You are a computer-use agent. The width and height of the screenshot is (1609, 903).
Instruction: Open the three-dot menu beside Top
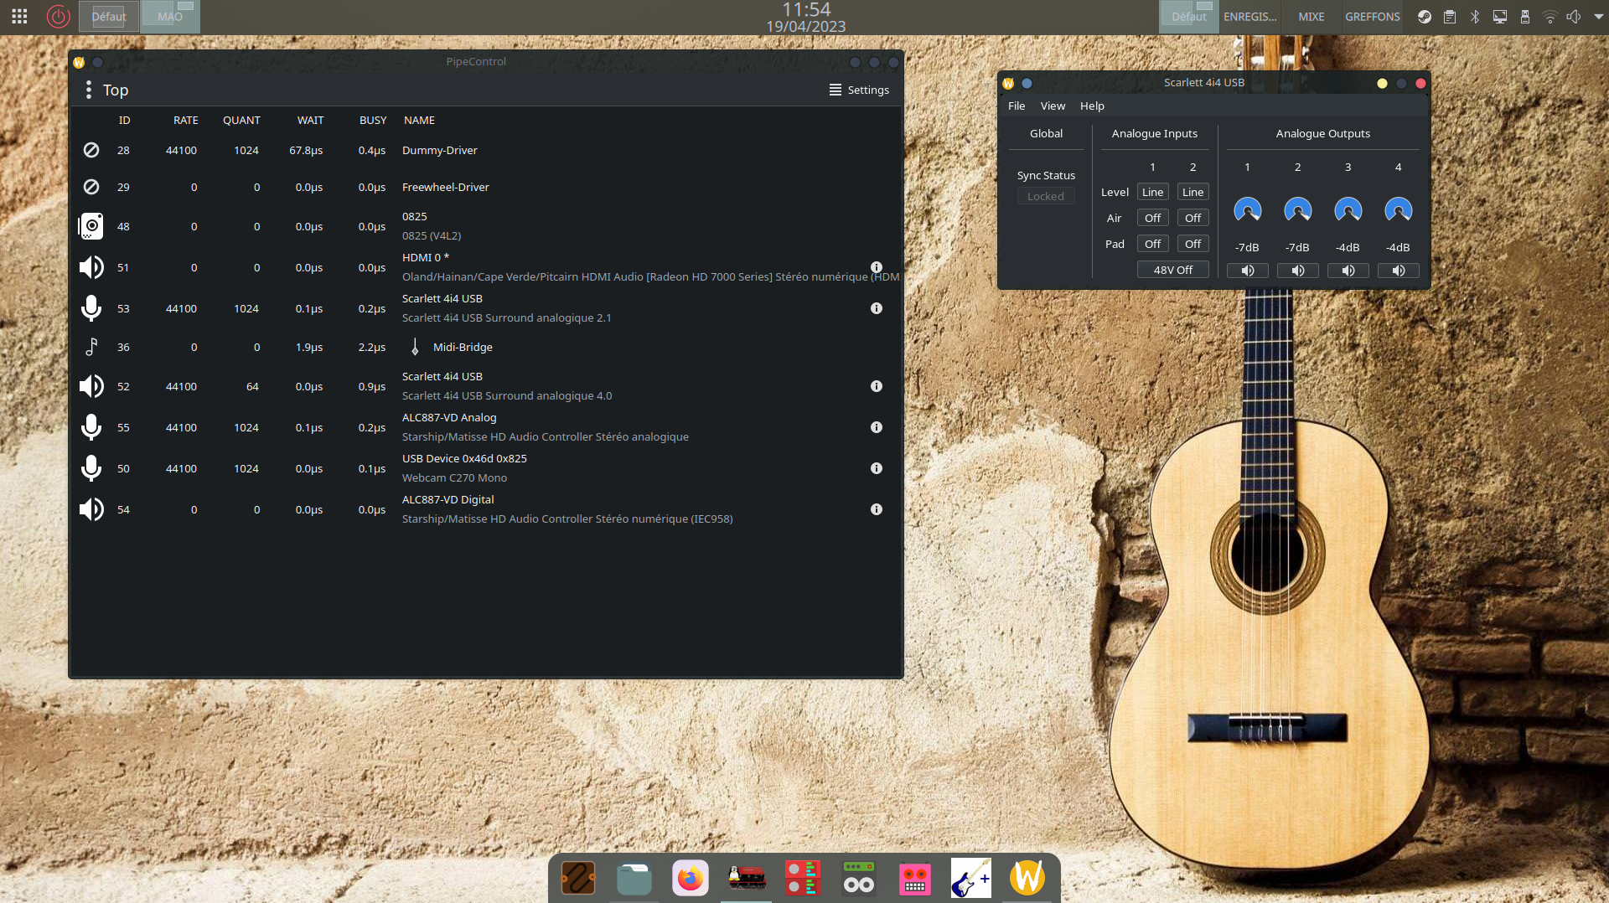point(88,90)
